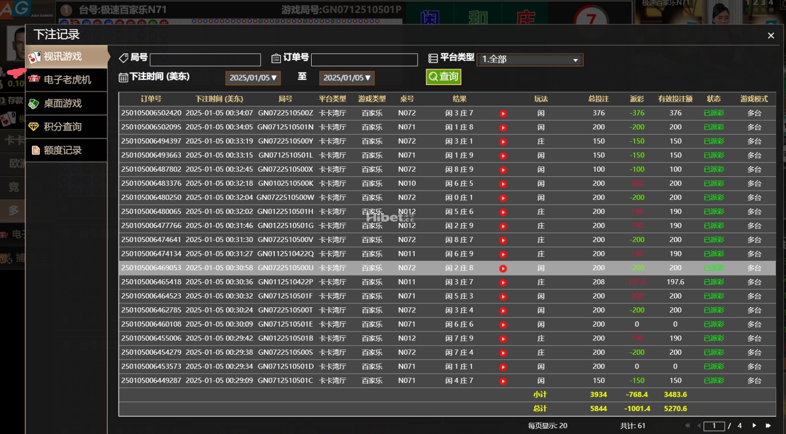Viewport: 786px width, 434px height.
Task: Open 平台类型 dropdown showing 1.全部
Action: tap(530, 59)
